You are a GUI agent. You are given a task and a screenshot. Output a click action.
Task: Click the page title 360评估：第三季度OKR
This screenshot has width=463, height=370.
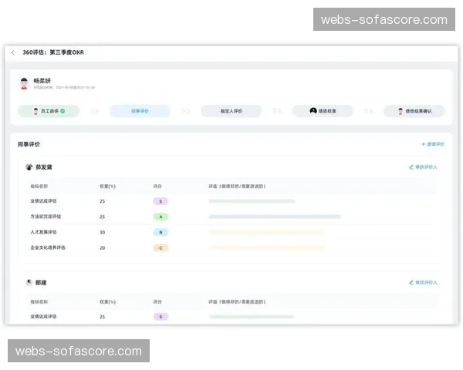tap(53, 52)
